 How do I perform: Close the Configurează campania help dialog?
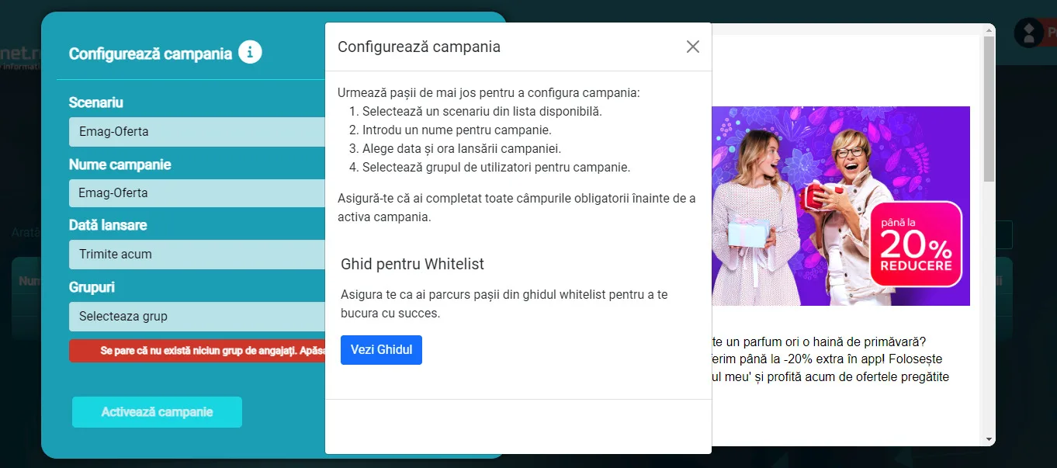(x=693, y=47)
